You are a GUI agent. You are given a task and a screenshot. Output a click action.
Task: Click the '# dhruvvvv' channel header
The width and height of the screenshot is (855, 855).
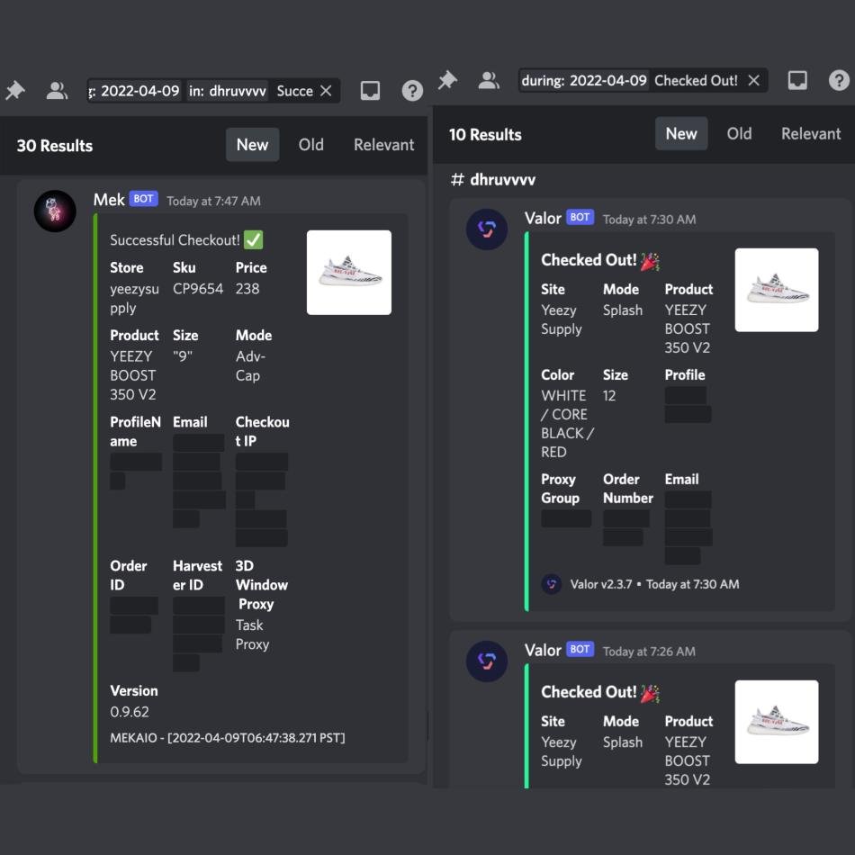[x=493, y=179]
